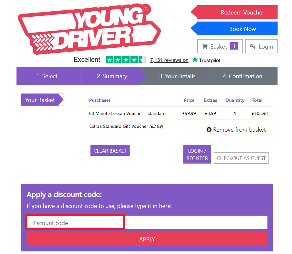This screenshot has width=292, height=254.
Task: Click the green star rating graphic
Action: pos(126,60)
